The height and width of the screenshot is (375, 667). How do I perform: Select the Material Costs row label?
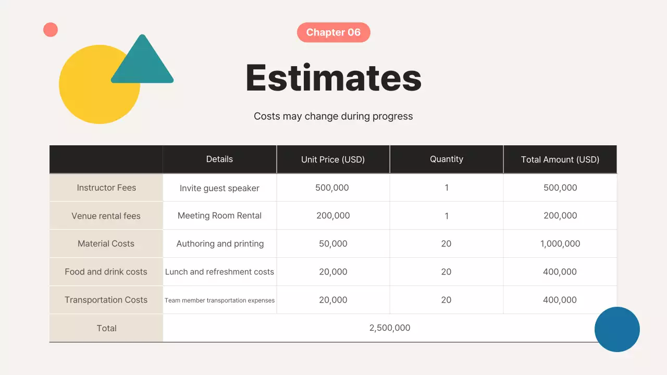106,244
